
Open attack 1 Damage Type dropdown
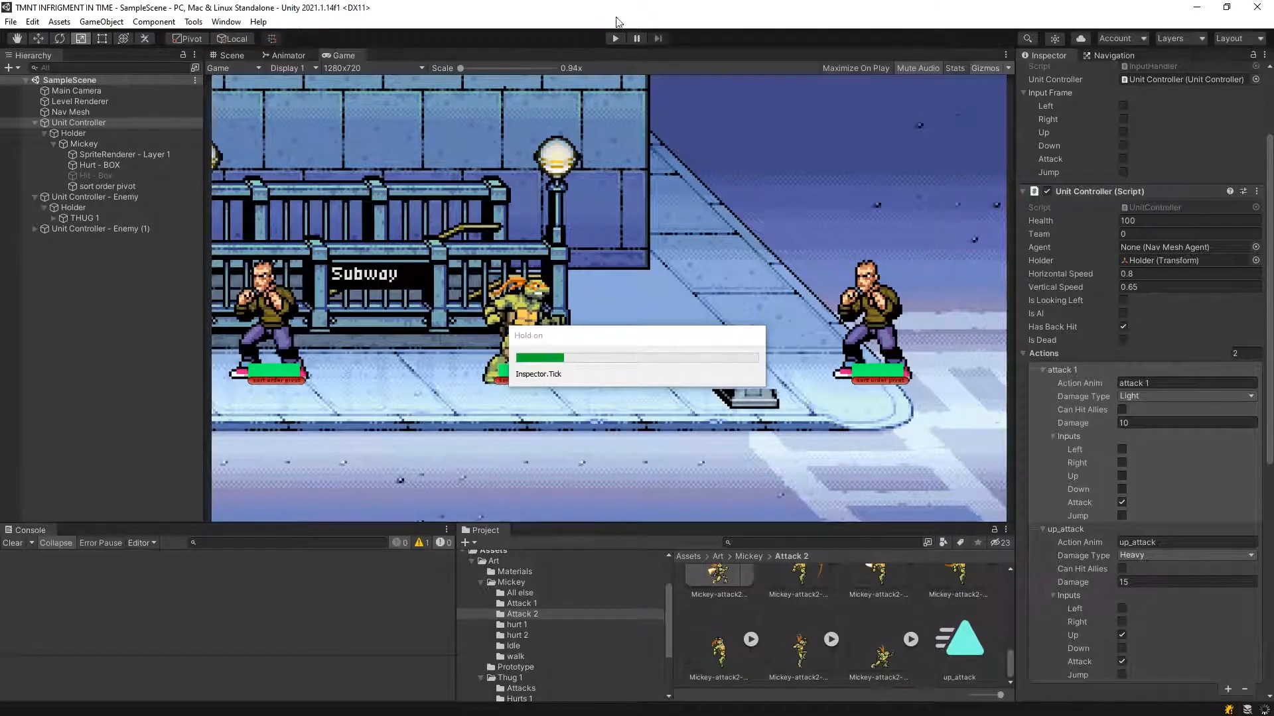click(1187, 396)
